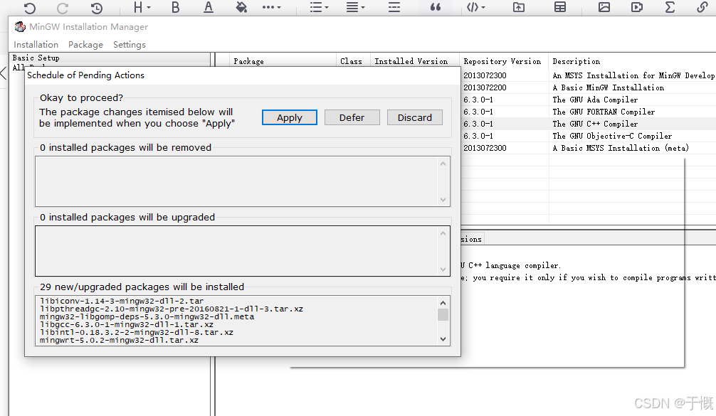Viewport: 716px width, 416px height.
Task: Click the Discard button
Action: 415,117
